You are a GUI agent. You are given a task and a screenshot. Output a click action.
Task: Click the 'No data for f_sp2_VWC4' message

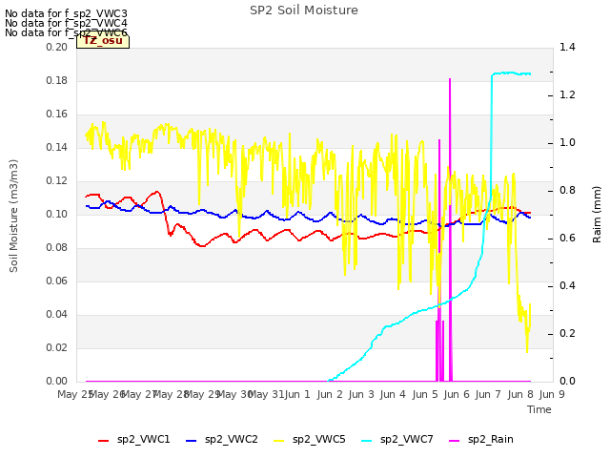point(66,23)
